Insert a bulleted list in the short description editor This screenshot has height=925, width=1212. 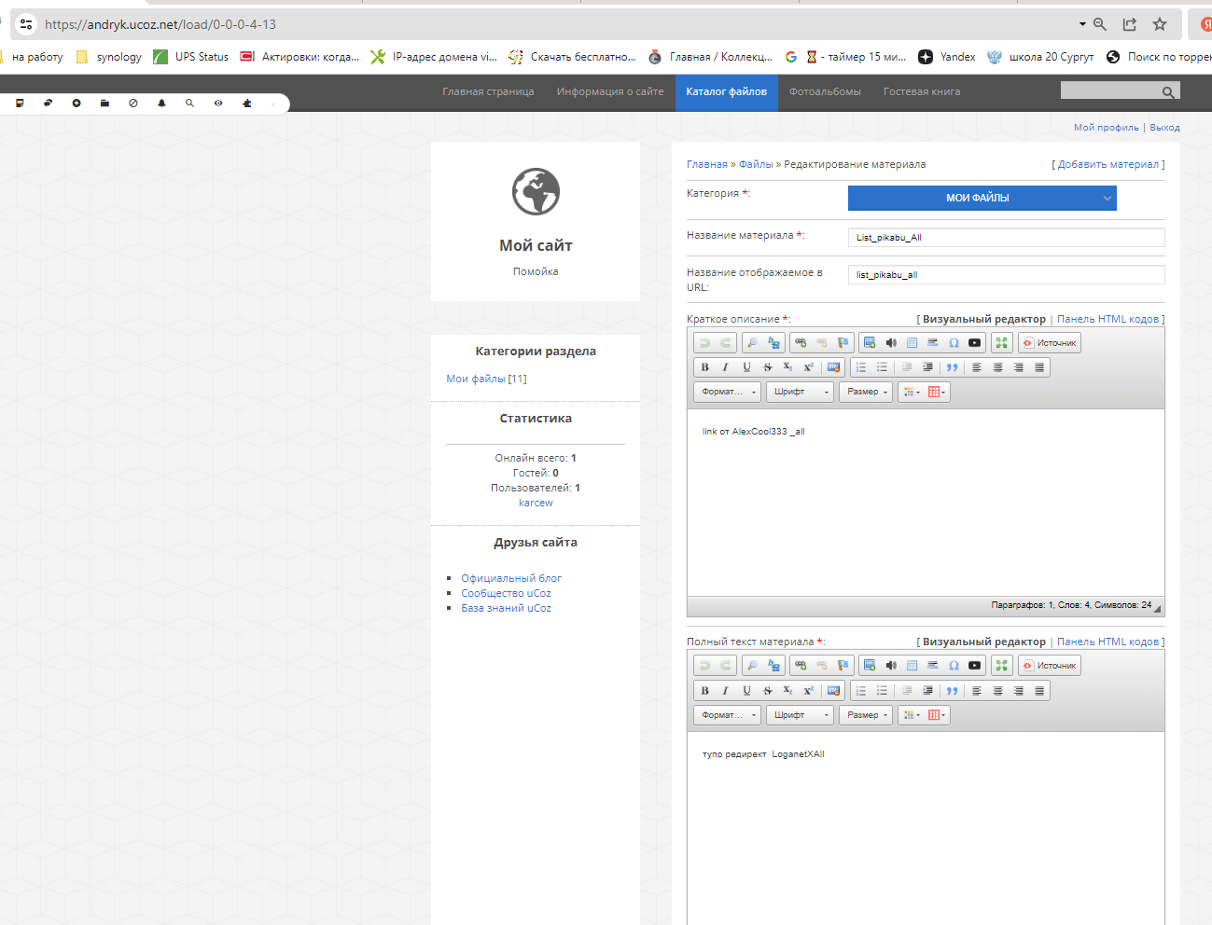point(882,367)
